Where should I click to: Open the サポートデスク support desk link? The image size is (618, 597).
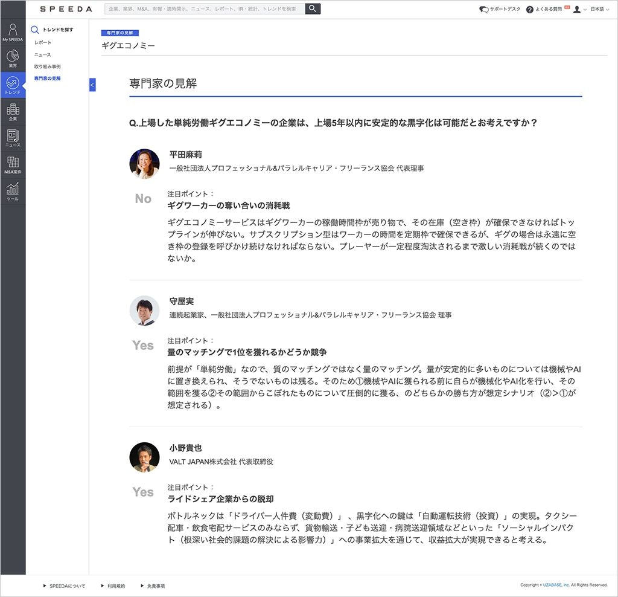click(x=500, y=10)
